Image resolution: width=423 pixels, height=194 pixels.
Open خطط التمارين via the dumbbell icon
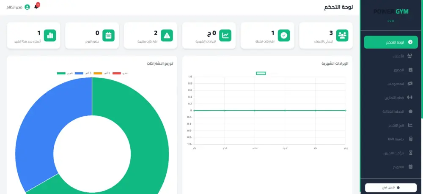click(410, 97)
